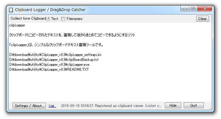Viewport: 221px width, 119px height.
Task: Open the Log... link
Action: 52,106
